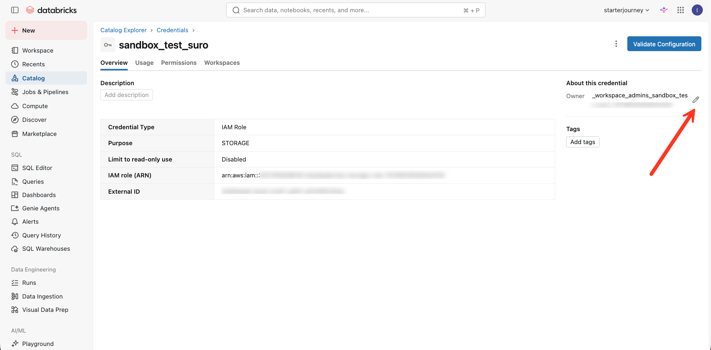Expand the starterjourney workspace dropdown
This screenshot has height=350, width=711.
pos(627,10)
